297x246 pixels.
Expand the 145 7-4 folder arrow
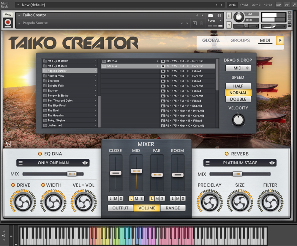point(157,61)
